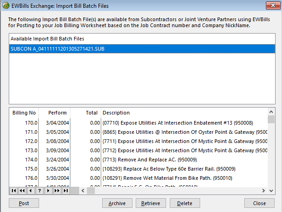Click the 0.00 total in row 170.0
This screenshot has width=282, height=212.
tap(95, 123)
